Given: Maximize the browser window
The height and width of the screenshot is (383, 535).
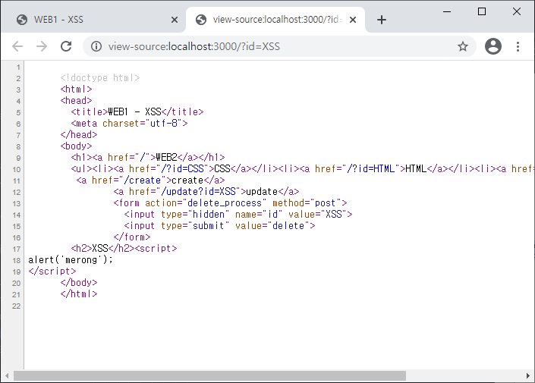Looking at the screenshot, I should 482,11.
